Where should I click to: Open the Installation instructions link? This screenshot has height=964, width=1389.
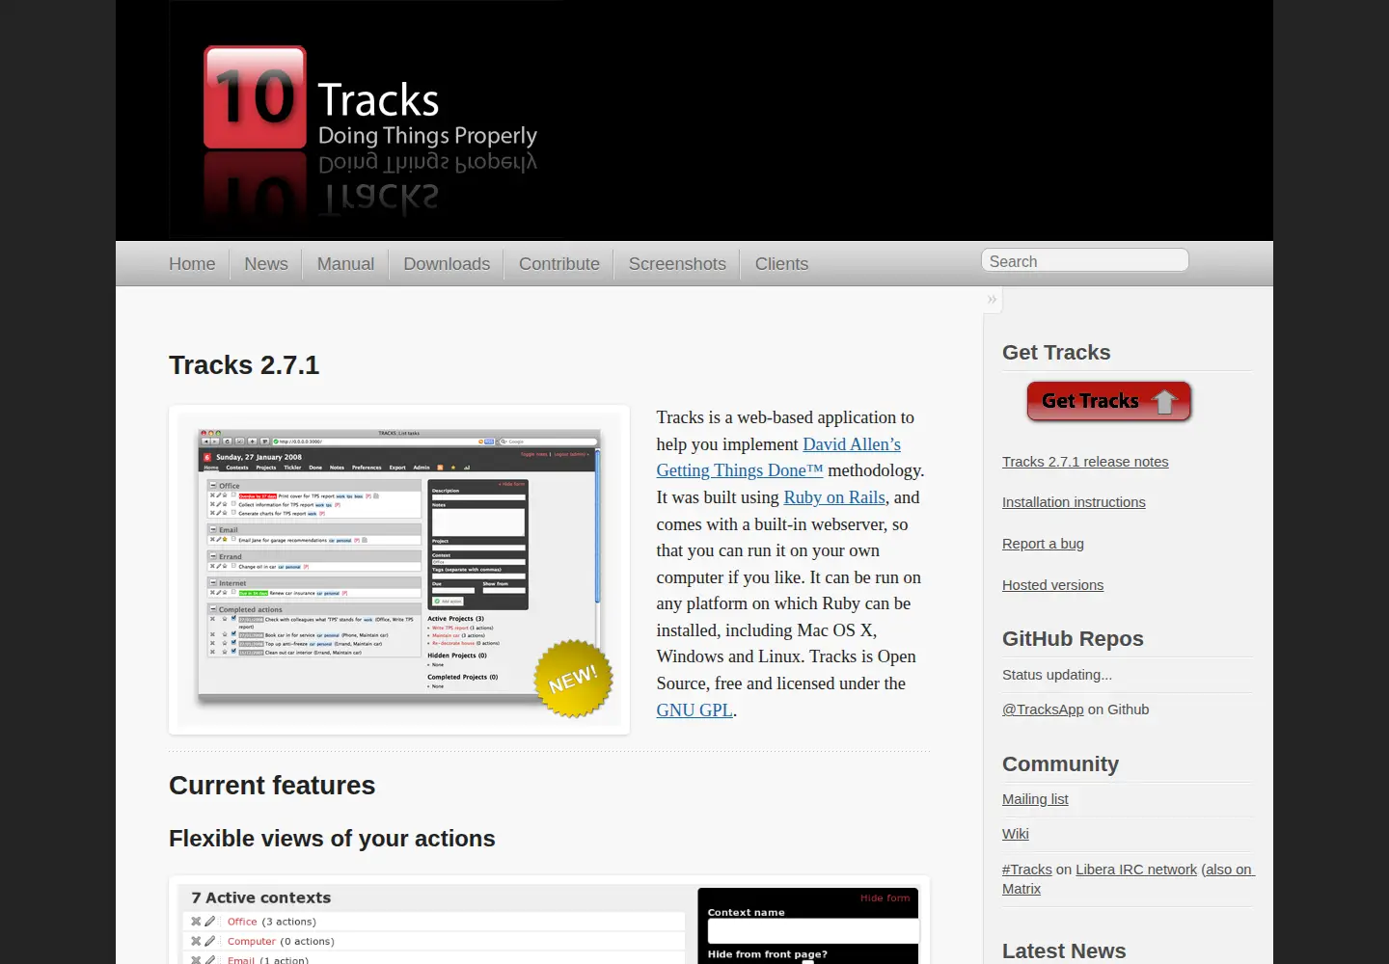pyautogui.click(x=1074, y=502)
